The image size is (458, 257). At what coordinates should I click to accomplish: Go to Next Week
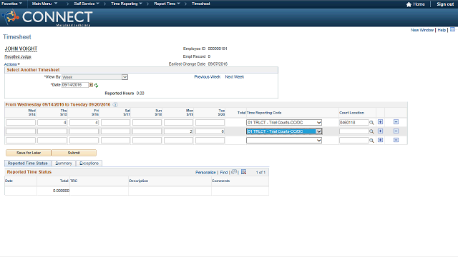point(234,77)
